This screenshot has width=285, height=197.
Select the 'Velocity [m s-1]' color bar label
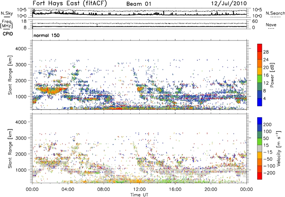(x=279, y=148)
